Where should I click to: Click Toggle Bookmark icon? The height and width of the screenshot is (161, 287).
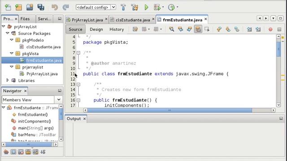pos(237,29)
